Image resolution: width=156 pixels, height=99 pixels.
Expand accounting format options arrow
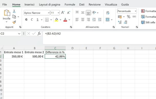click(x=124, y=17)
